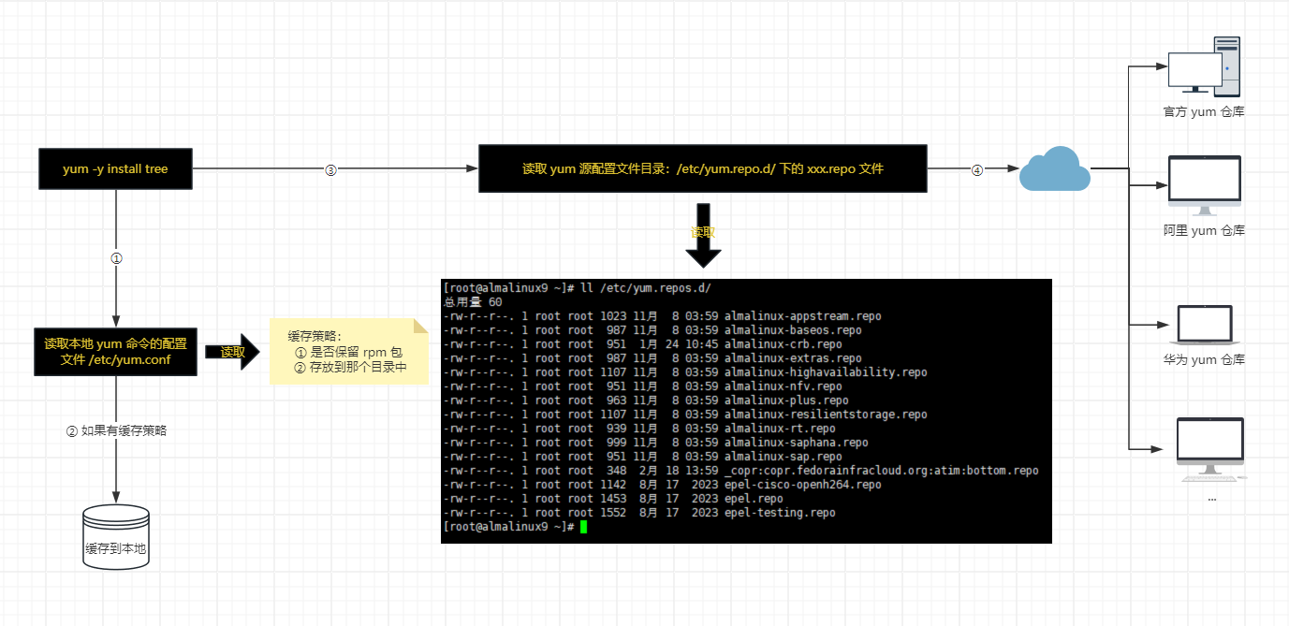Click the 官方 yum 仓库 text label
1289x626 pixels.
pos(1204,112)
